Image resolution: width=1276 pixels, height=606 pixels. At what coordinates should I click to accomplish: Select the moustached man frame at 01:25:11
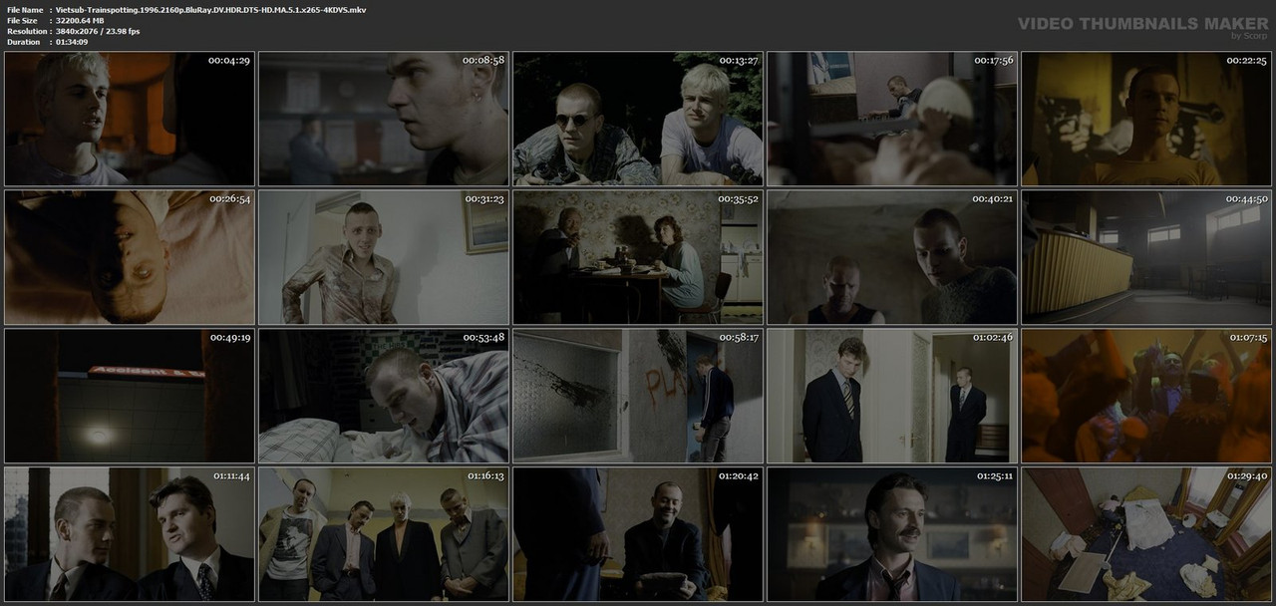tap(892, 534)
